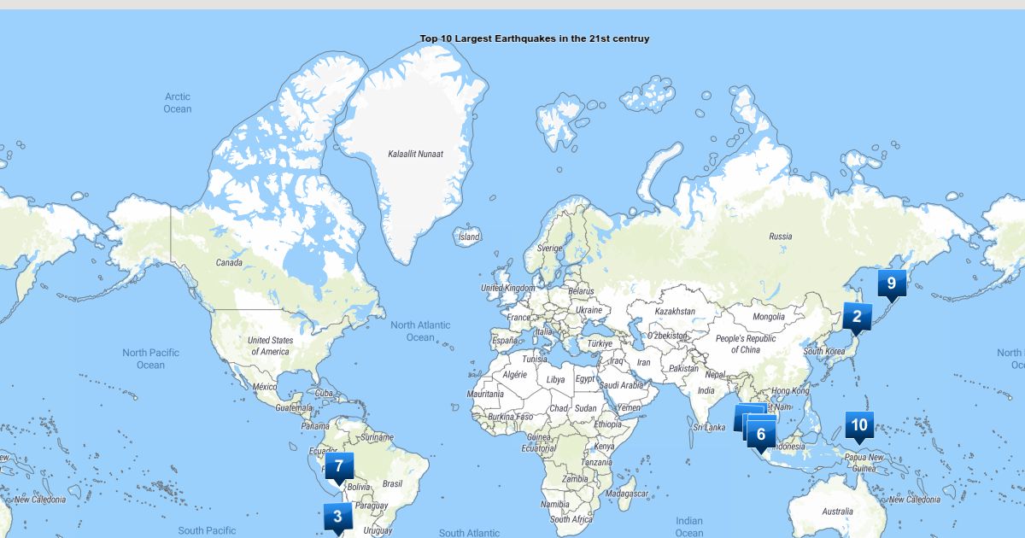Click the Mongolia label on the map

(x=768, y=317)
